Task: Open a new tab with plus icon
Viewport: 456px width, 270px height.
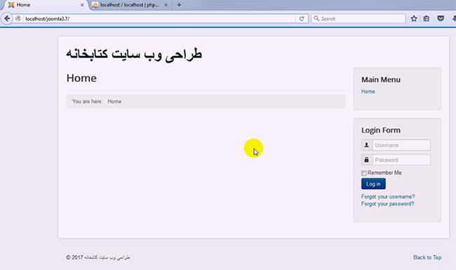Action: [x=179, y=5]
